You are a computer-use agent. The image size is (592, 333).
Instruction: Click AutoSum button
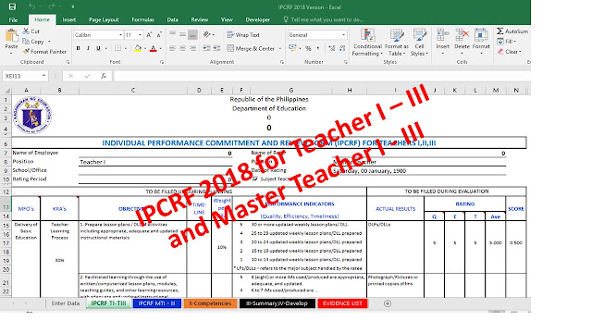pos(512,31)
